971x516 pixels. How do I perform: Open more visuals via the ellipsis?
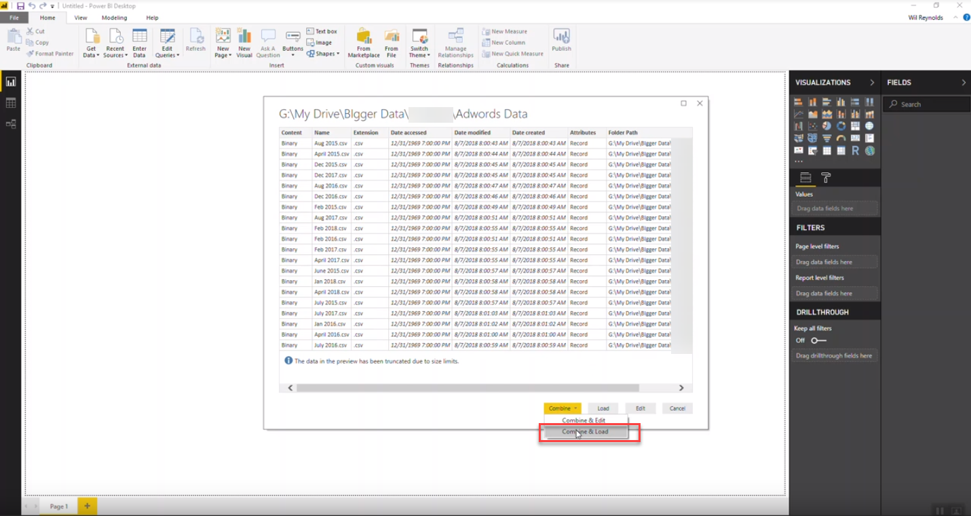(x=799, y=161)
